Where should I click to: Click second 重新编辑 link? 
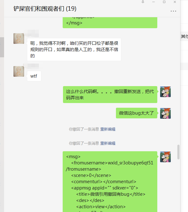pos(108,143)
